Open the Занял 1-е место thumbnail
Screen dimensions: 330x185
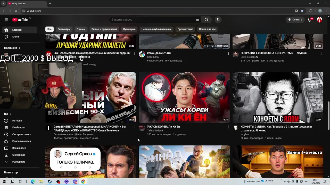[x=278, y=162]
